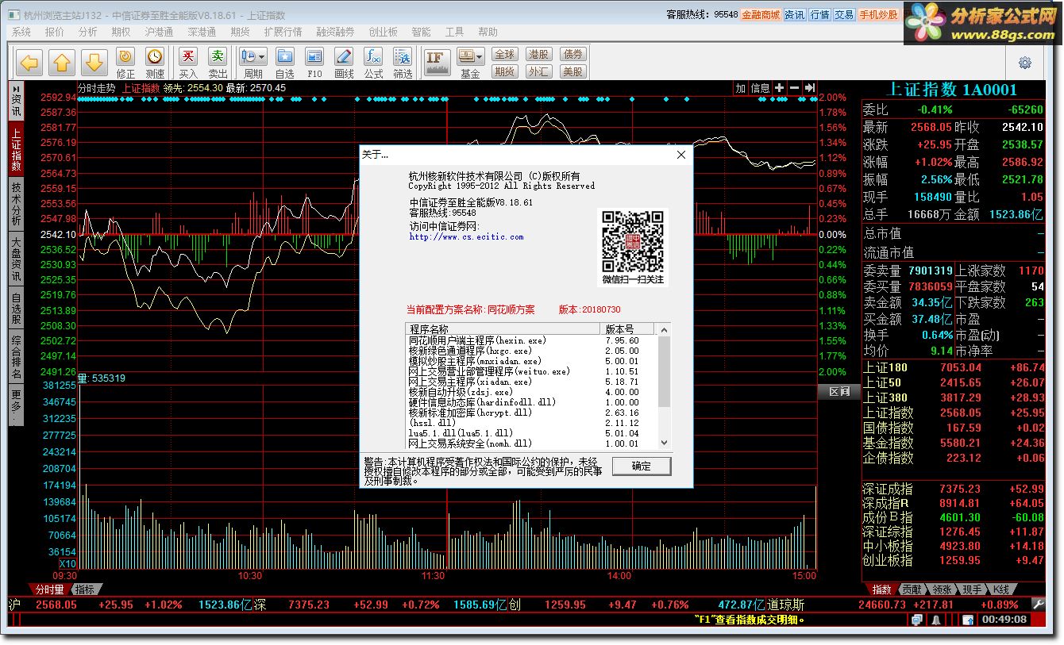Open the 帮助 menu
Image resolution: width=1064 pixels, height=645 pixels.
point(488,33)
